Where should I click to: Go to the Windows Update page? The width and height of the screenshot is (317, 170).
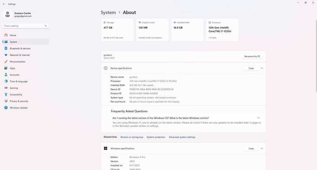(26, 108)
